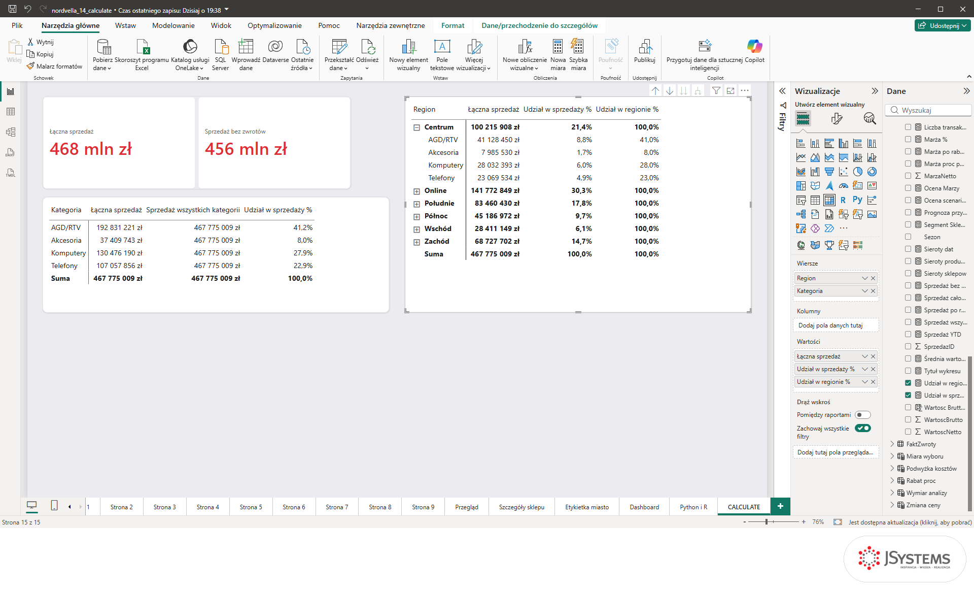This screenshot has height=590, width=974.
Task: Expand the FaktZwroty table
Action: coord(892,444)
